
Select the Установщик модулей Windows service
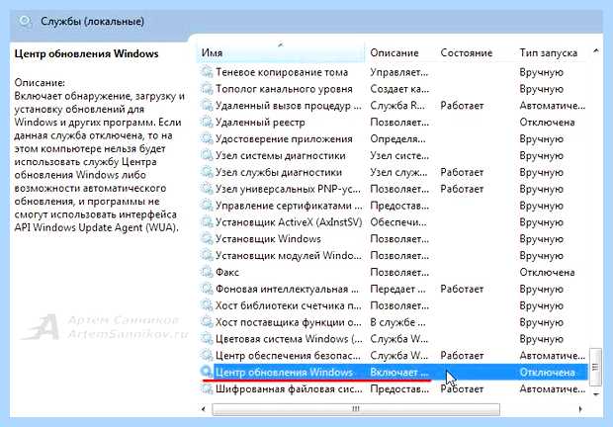(x=289, y=255)
